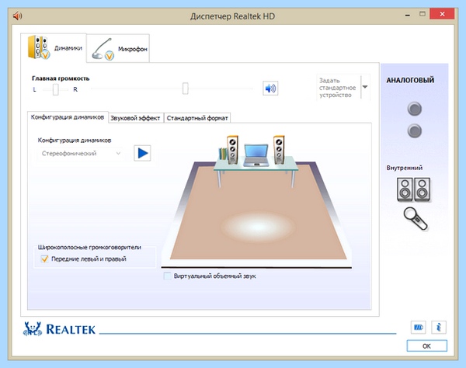This screenshot has width=466, height=368.
Task: Enable Виртуальный объемный звук checkbox
Action: click(x=167, y=276)
